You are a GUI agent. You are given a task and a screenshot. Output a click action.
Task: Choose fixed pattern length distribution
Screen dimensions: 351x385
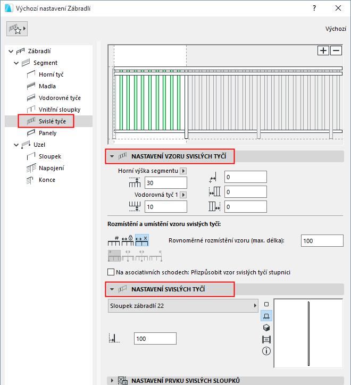tap(128, 240)
